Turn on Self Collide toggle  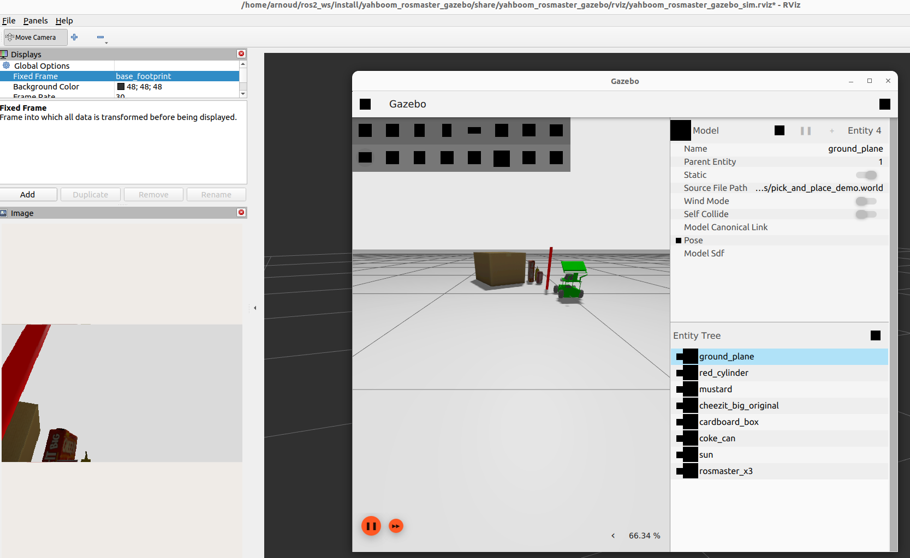pos(866,214)
